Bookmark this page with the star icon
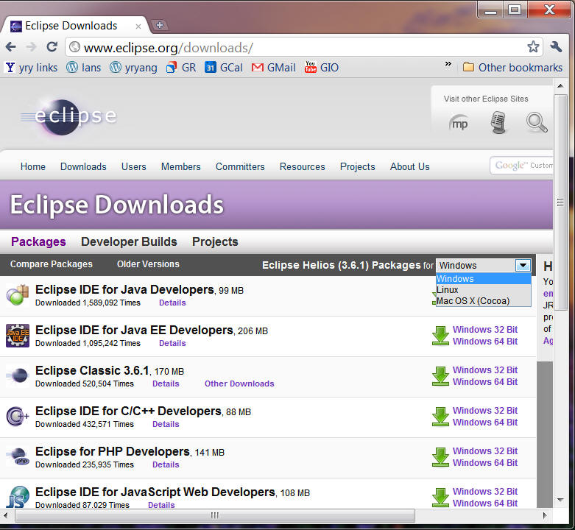Screen dimensions: 575x530 (x=533, y=47)
